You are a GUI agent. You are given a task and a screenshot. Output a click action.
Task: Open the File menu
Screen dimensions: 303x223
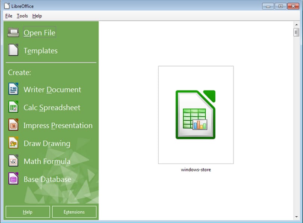point(9,16)
